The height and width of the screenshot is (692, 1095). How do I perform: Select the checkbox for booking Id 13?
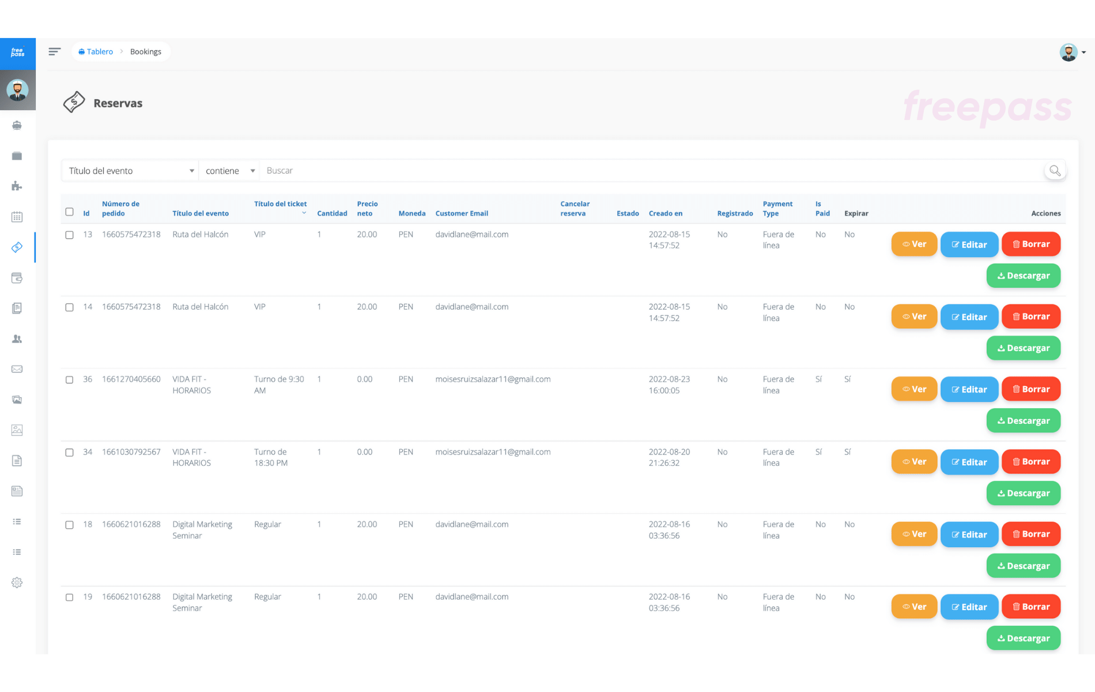point(70,235)
